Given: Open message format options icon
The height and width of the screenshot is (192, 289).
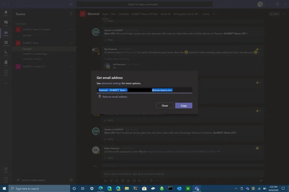Looking at the screenshot, I should [x=105, y=180].
